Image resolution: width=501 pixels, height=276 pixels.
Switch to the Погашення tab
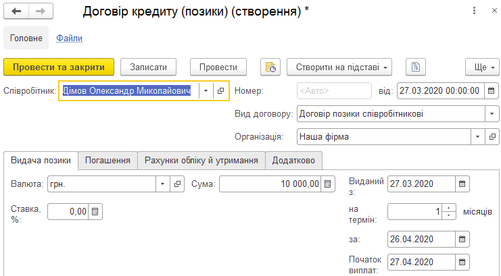(x=108, y=160)
